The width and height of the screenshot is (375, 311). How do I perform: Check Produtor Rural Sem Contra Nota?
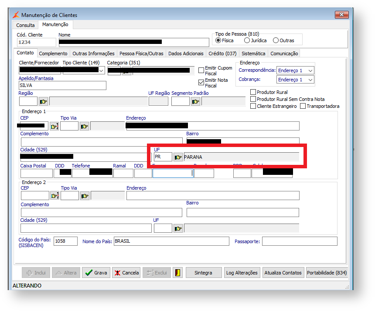[253, 99]
